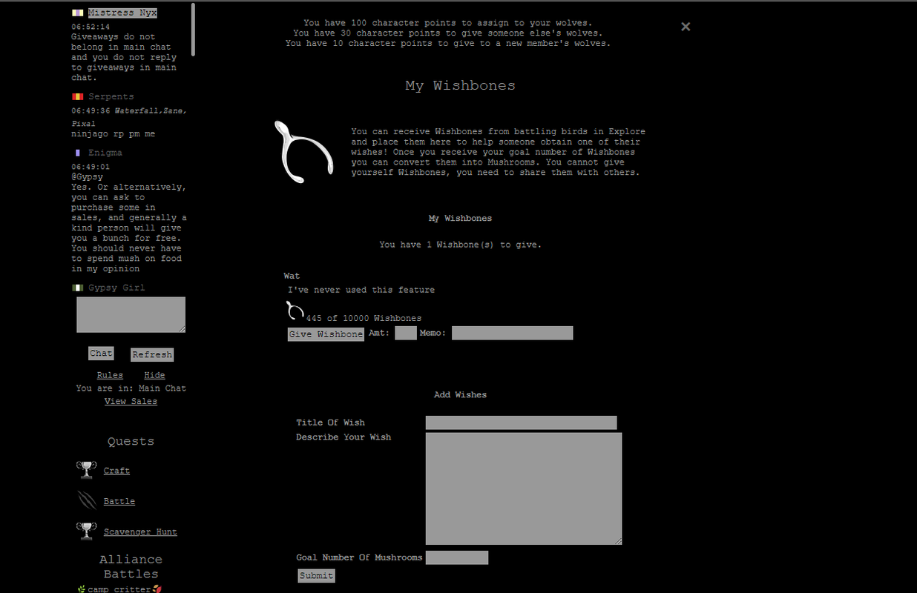Open the View Sales link
The height and width of the screenshot is (593, 917).
(131, 401)
